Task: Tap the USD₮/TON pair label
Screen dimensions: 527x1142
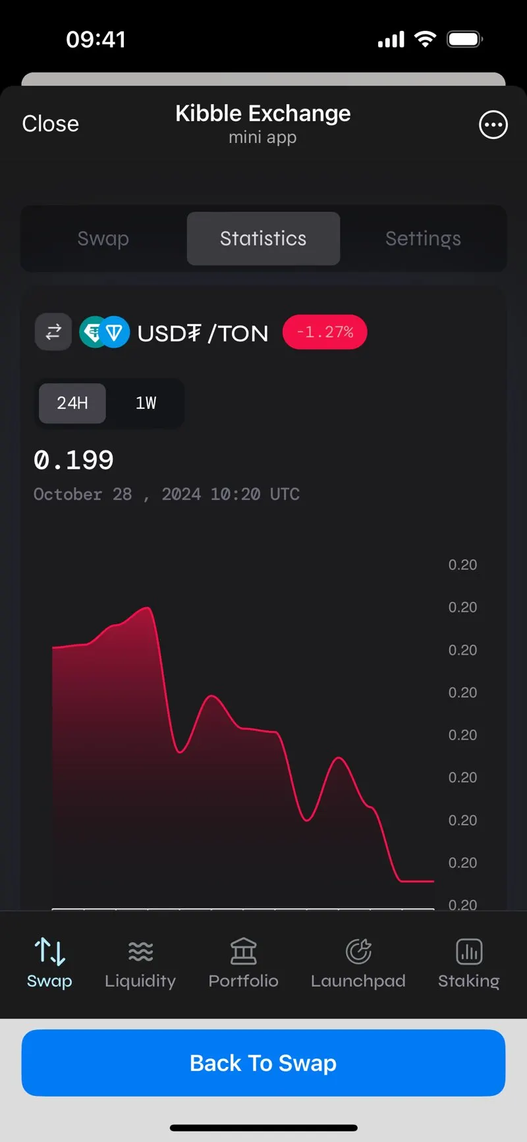Action: click(x=203, y=333)
